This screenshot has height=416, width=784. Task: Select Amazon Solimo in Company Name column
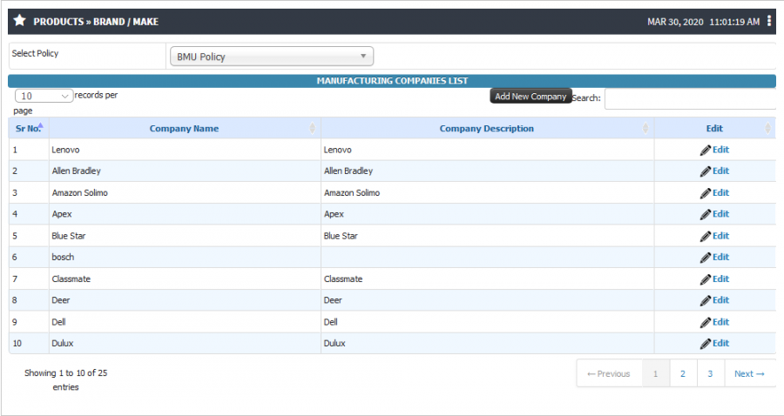(79, 192)
